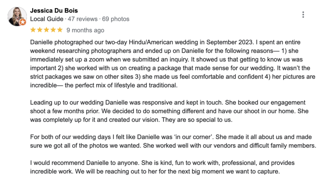The height and width of the screenshot is (179, 331).
Task: Click the second gold rating star
Action: [x=40, y=30]
